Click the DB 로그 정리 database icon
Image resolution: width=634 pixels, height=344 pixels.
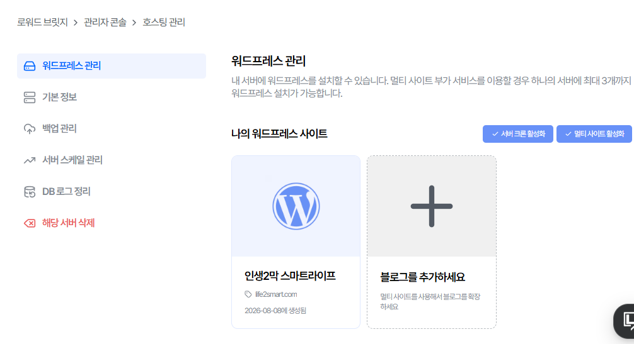(x=30, y=192)
